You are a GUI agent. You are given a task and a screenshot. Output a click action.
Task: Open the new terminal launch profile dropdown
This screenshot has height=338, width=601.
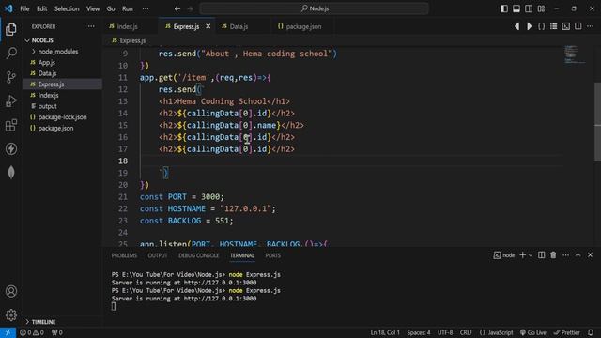click(x=531, y=255)
